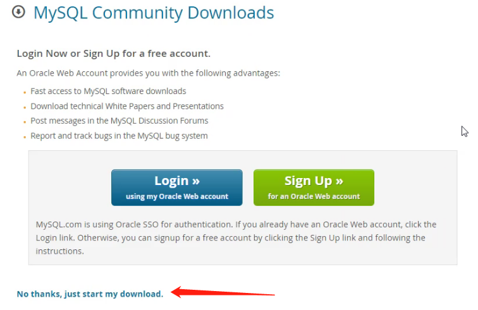Click the orange bullet beside Download technical
This screenshot has width=478, height=310.
pyautogui.click(x=25, y=107)
